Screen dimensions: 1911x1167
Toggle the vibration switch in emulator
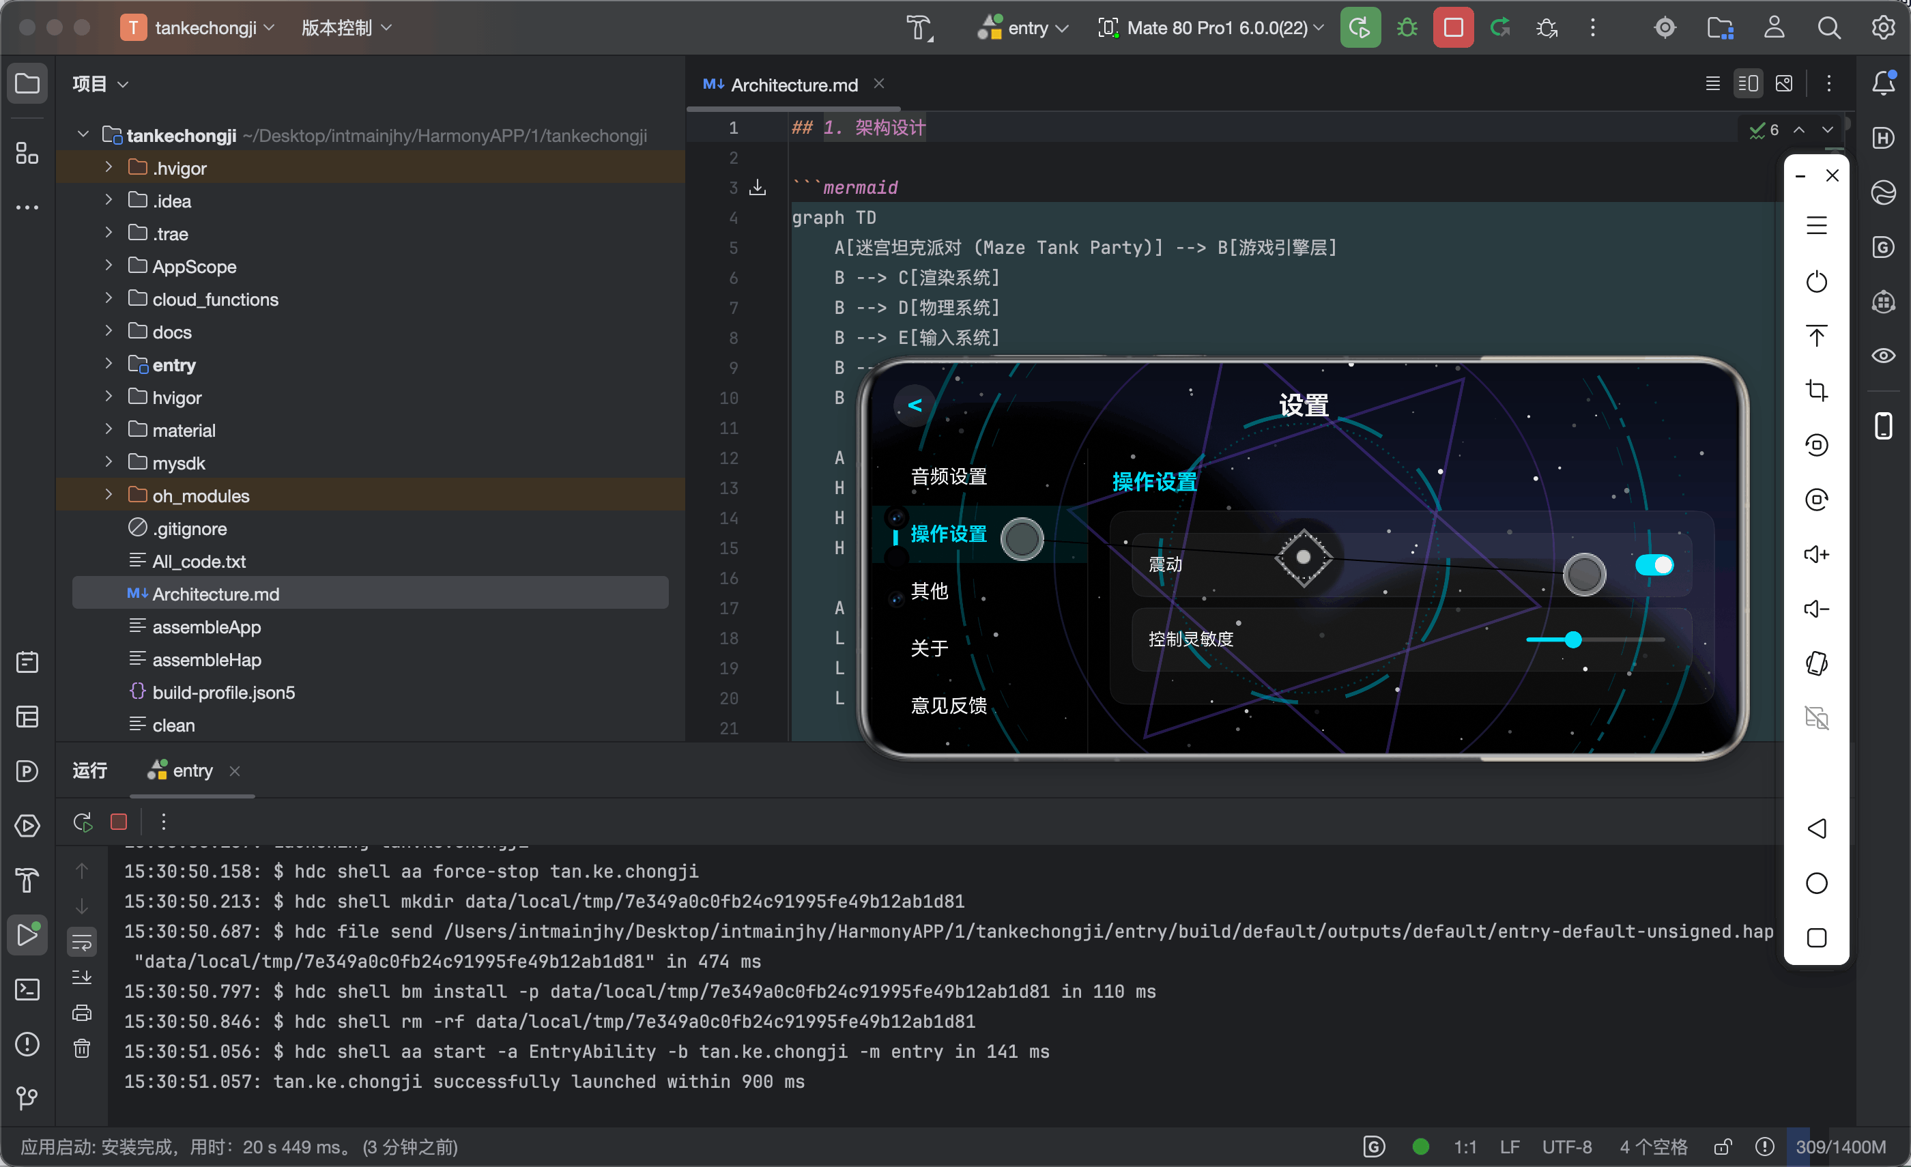(x=1654, y=564)
